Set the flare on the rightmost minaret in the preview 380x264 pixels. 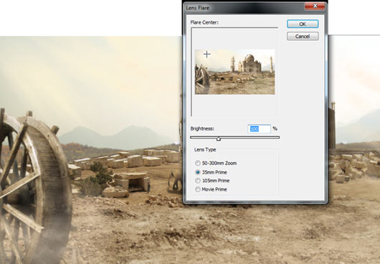(x=271, y=65)
